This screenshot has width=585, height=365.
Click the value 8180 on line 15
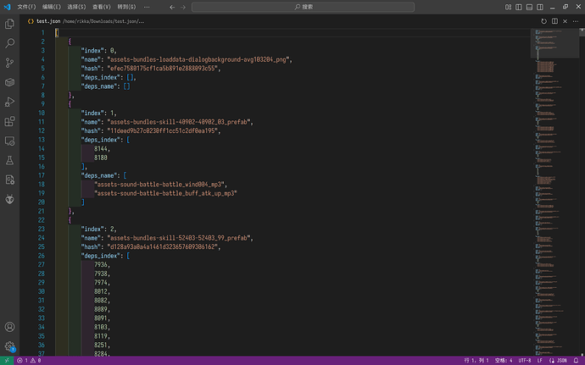101,158
